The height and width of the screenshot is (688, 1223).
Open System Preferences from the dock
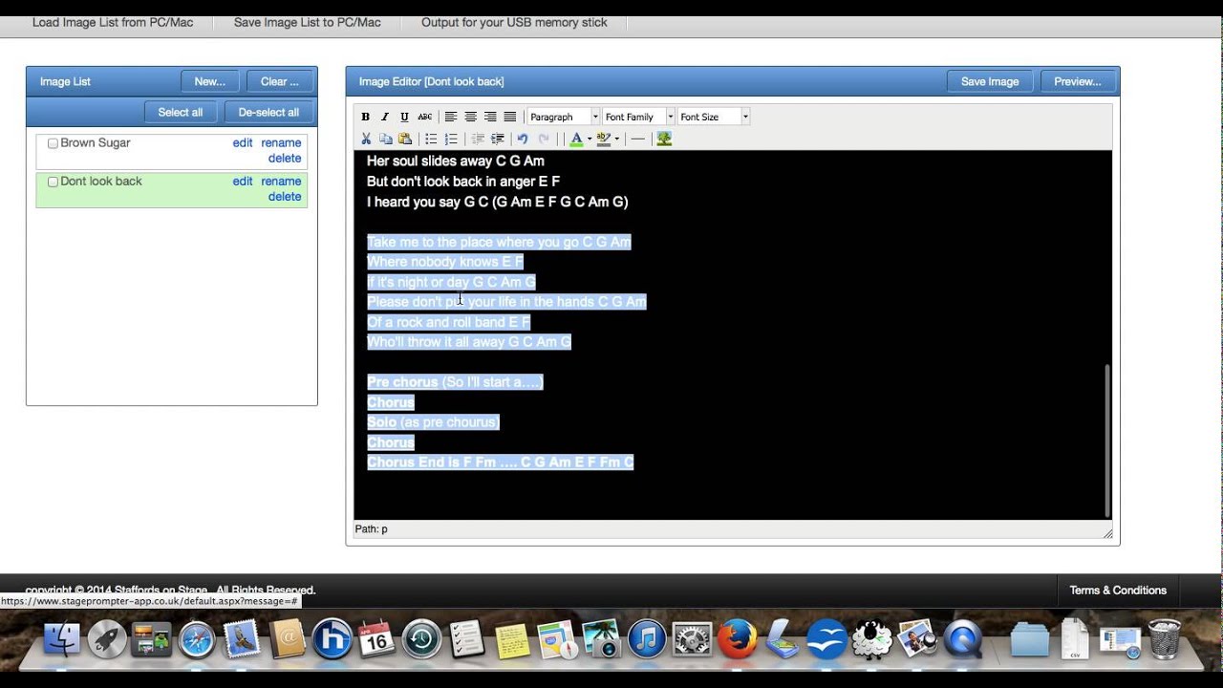tap(692, 639)
